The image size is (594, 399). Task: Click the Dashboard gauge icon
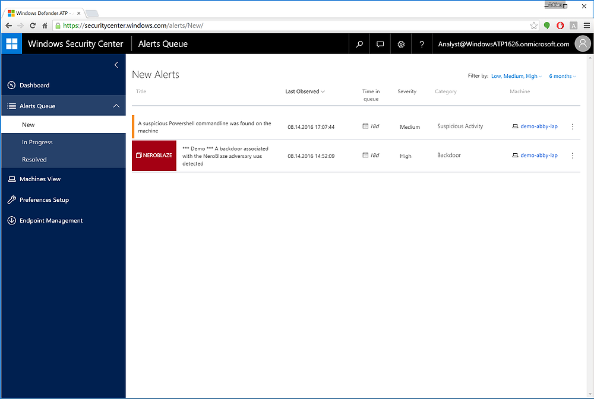coord(11,85)
